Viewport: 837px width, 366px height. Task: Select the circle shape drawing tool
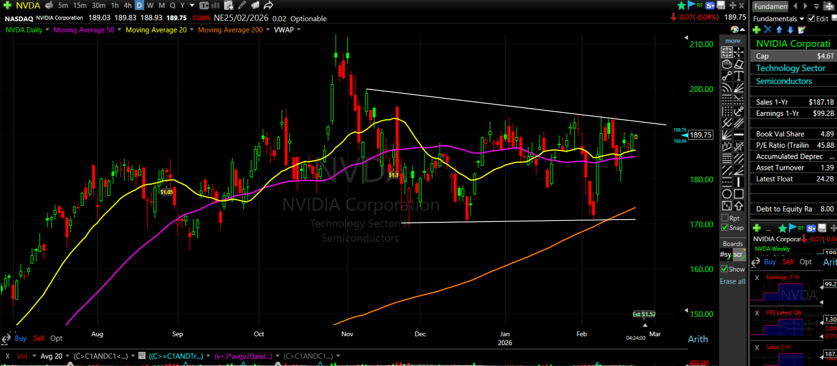click(727, 194)
